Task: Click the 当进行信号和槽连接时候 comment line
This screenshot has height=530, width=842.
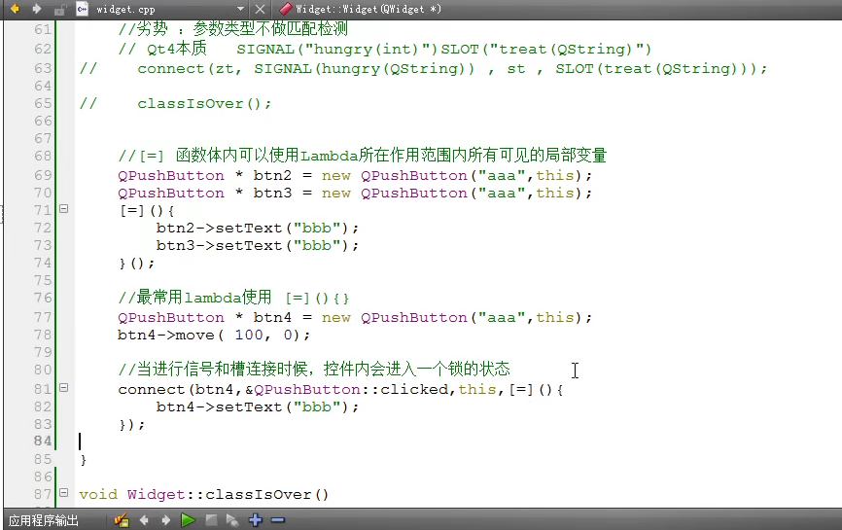Action: coord(314,369)
